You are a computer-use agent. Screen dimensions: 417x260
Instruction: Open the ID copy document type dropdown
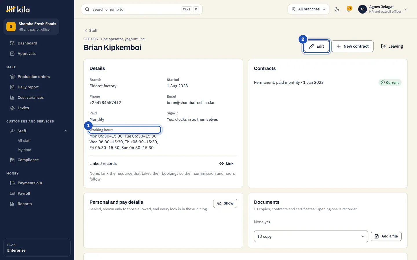pyautogui.click(x=311, y=236)
